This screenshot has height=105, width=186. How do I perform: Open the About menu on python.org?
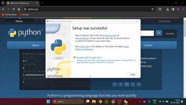35,45
